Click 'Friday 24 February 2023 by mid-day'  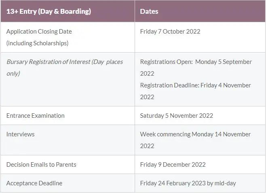[x=188, y=183]
